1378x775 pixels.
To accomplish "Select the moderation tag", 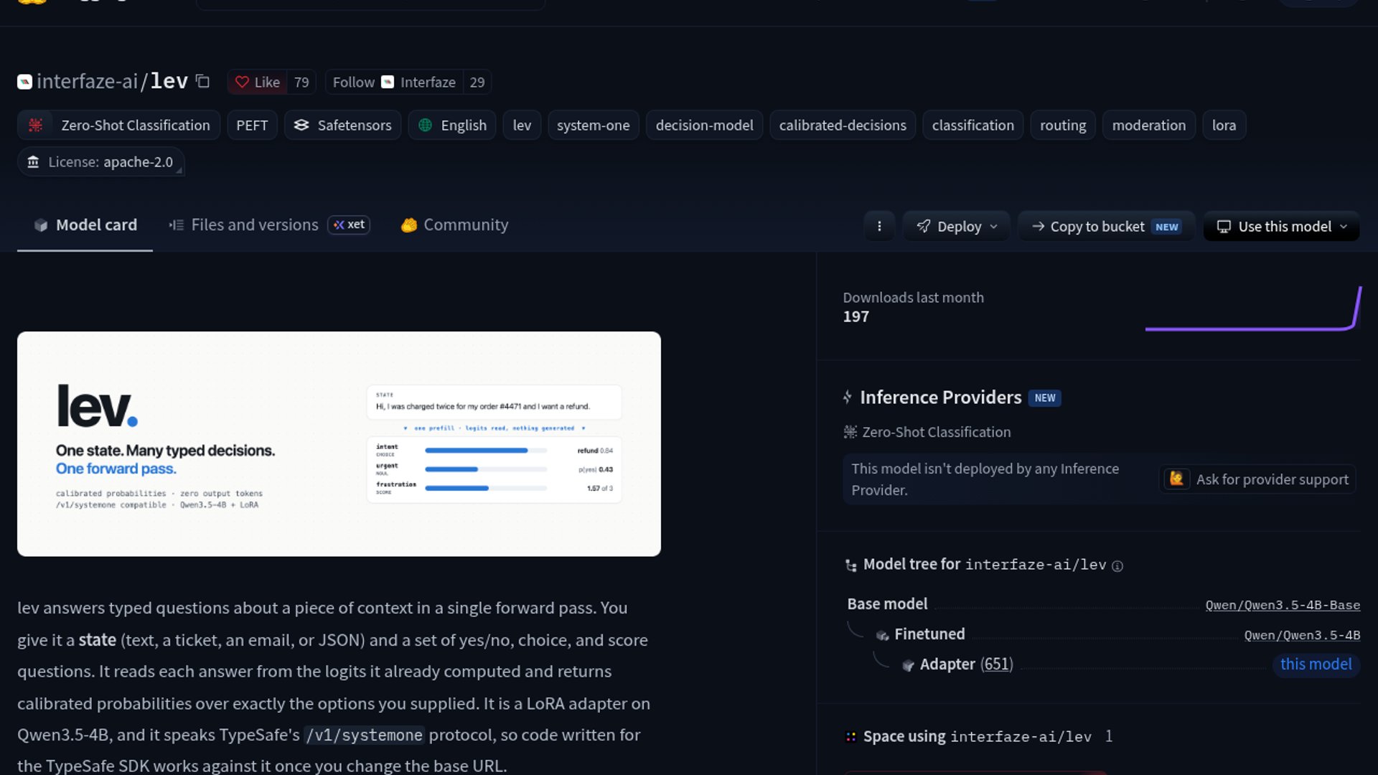I will click(x=1148, y=125).
